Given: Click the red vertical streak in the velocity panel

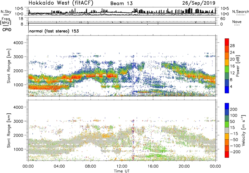Looking at the screenshot, I should coord(134,140).
